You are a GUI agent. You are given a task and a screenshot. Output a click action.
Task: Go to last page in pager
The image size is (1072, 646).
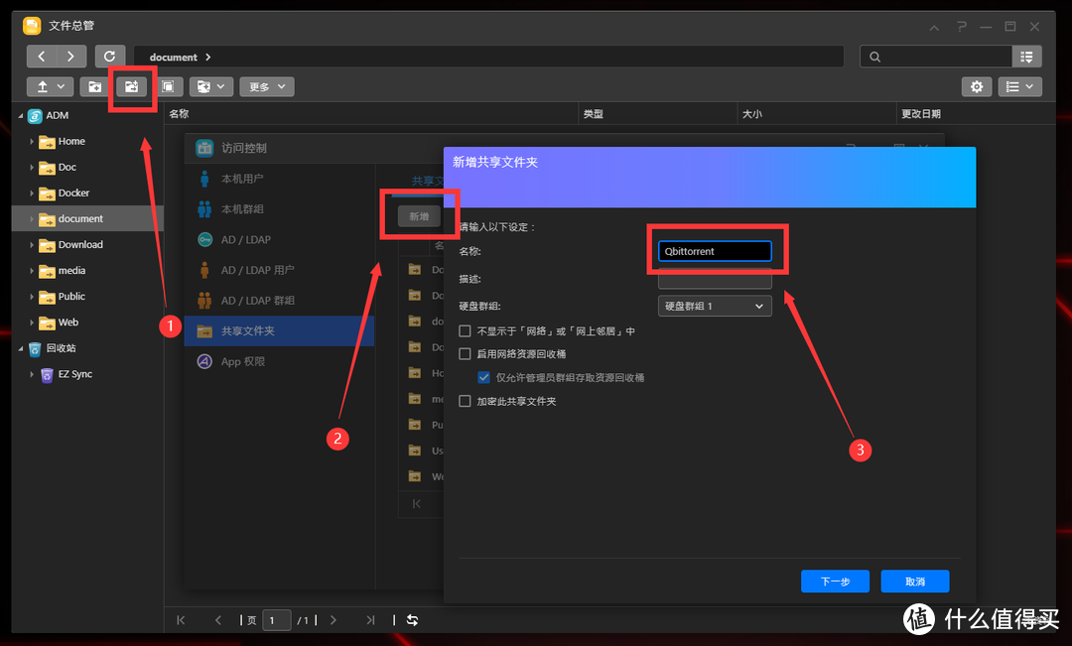[370, 621]
